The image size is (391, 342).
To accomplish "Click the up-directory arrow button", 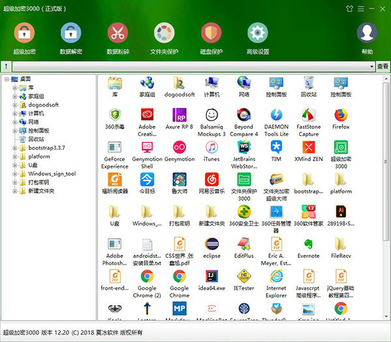I will [6, 66].
